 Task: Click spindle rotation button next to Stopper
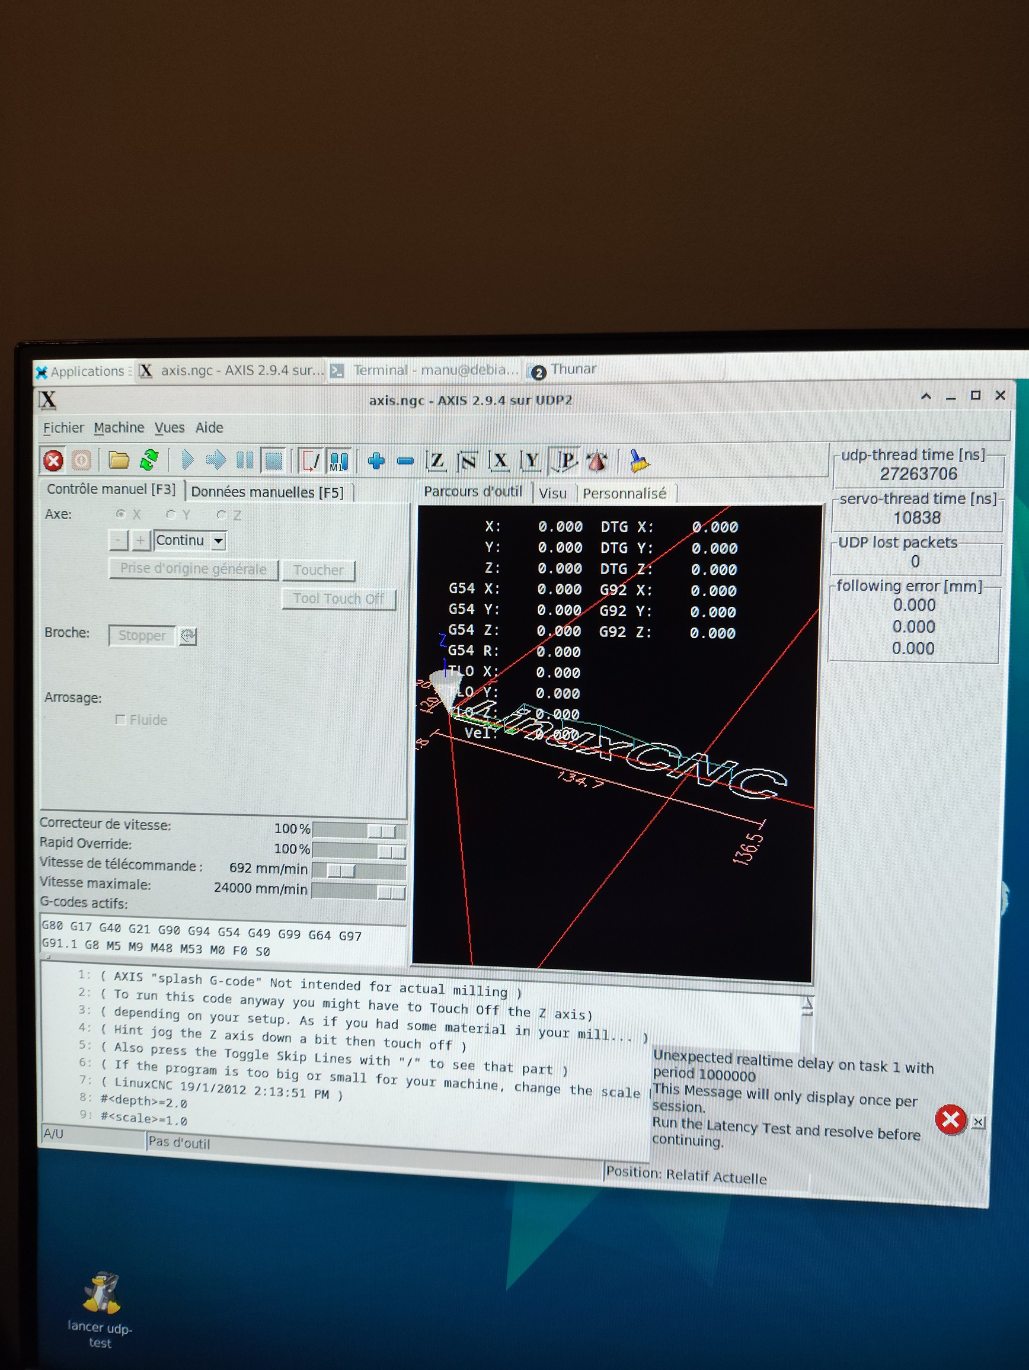(188, 636)
